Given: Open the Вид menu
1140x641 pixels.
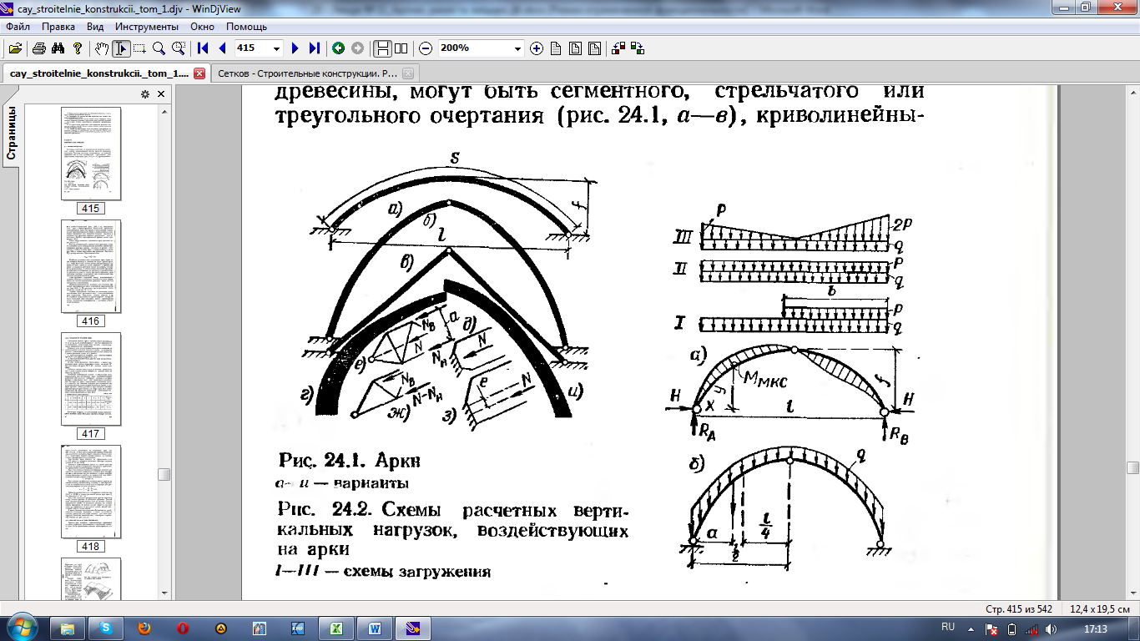Looking at the screenshot, I should pyautogui.click(x=95, y=27).
